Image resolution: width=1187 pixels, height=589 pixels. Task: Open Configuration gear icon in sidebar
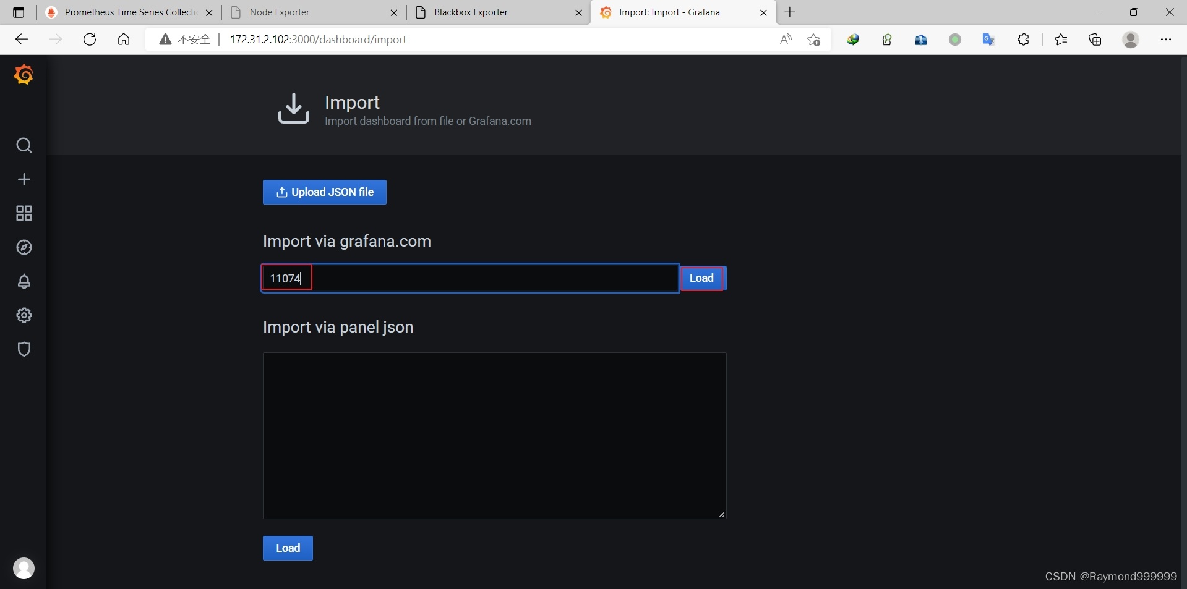point(24,315)
